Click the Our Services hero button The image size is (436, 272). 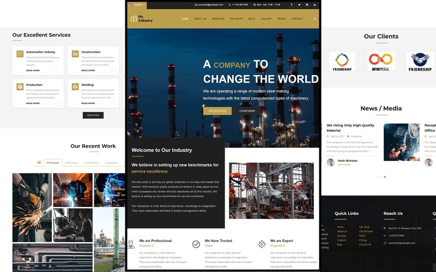[x=217, y=111]
